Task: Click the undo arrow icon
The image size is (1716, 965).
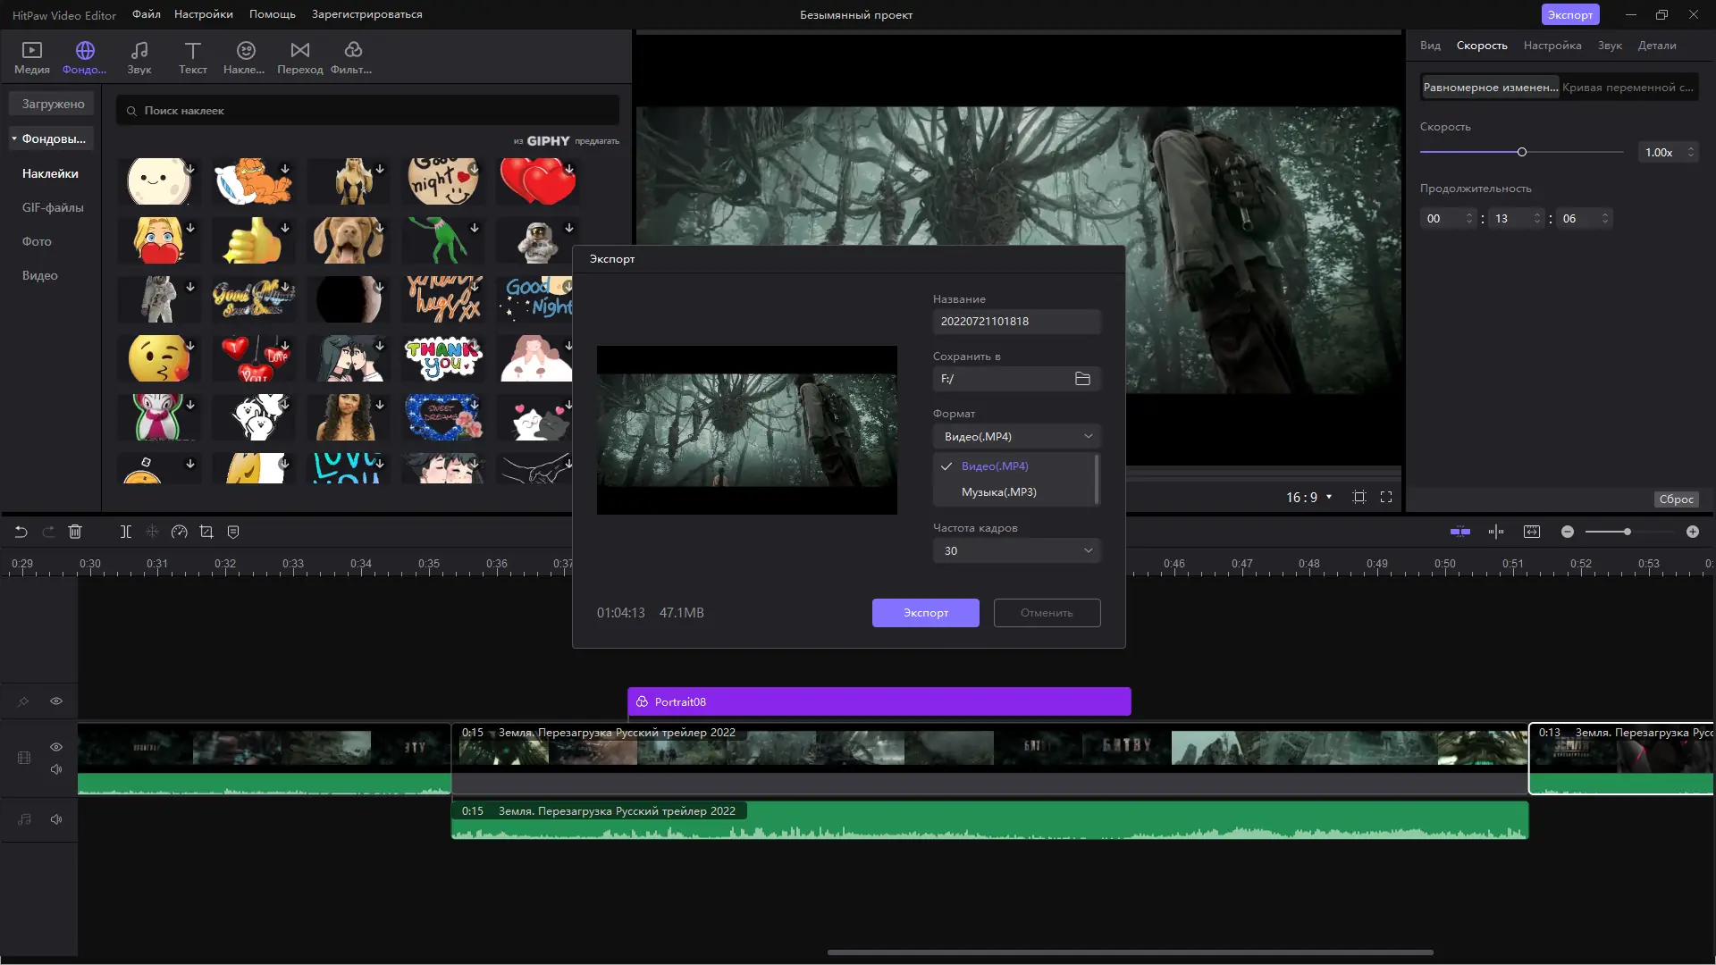Action: tap(21, 532)
